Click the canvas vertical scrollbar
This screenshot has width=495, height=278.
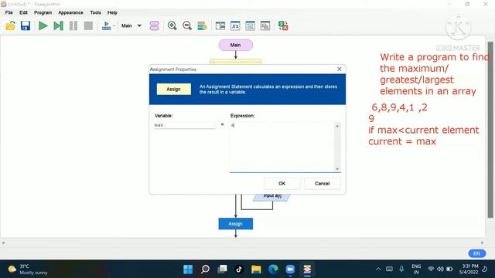tap(490, 129)
